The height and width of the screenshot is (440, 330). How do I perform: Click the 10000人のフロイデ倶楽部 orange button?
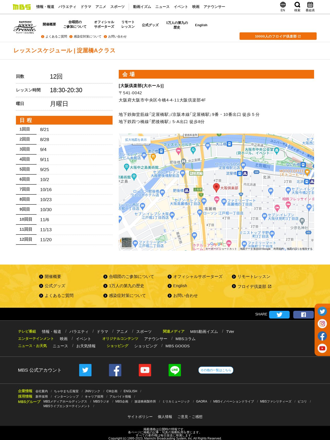click(278, 36)
